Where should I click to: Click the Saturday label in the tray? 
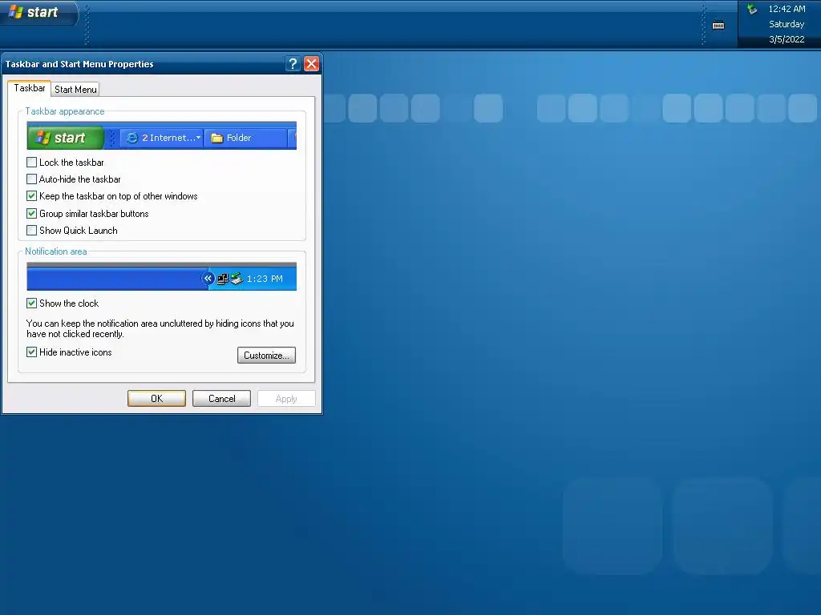tap(787, 24)
